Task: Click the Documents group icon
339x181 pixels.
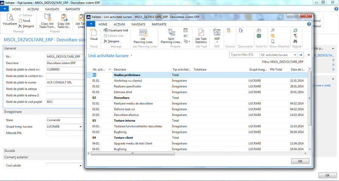Action: coord(241,30)
